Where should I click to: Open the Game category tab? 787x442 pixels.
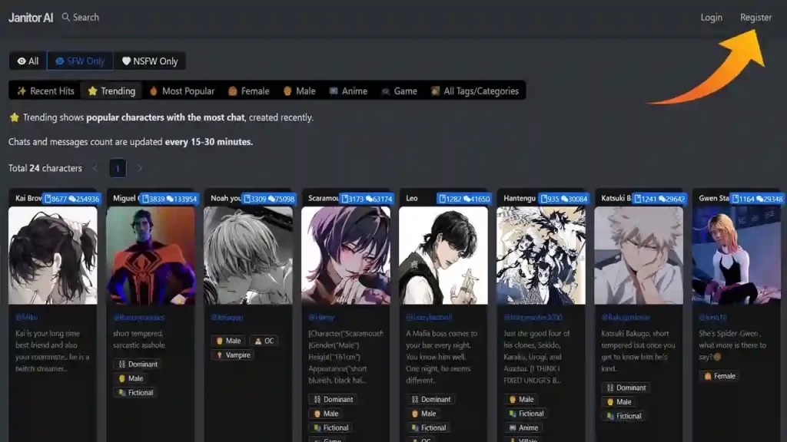(400, 91)
